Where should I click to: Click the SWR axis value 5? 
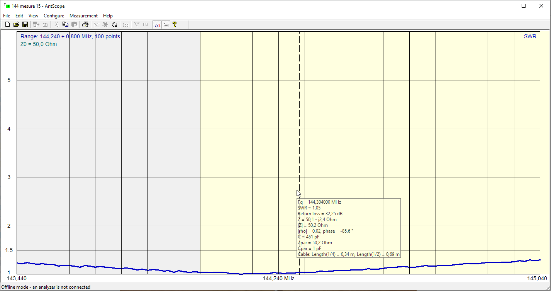[x=8, y=80]
